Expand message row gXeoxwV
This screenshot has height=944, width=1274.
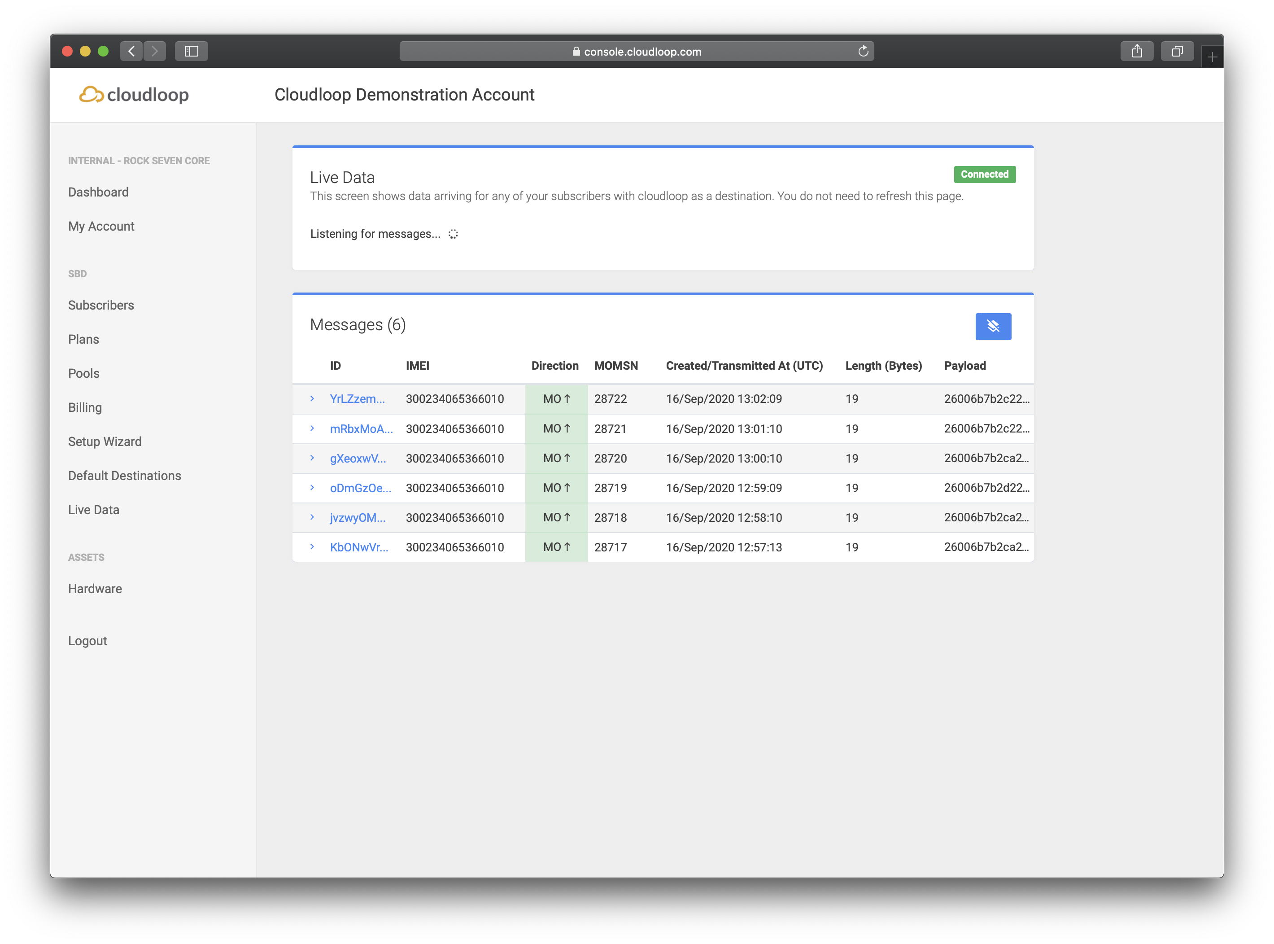tap(312, 458)
